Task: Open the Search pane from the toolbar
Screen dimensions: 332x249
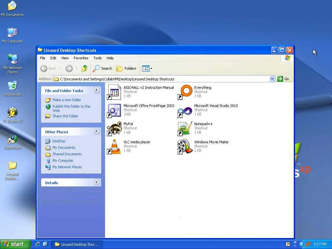Action: [x=102, y=68]
